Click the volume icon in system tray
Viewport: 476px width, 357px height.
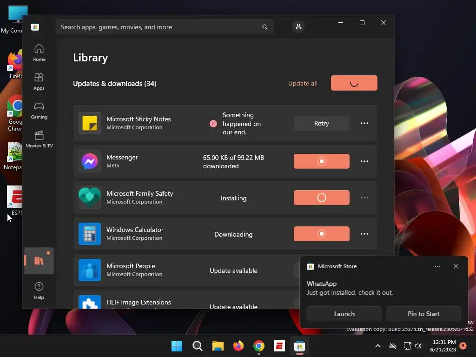(x=418, y=346)
